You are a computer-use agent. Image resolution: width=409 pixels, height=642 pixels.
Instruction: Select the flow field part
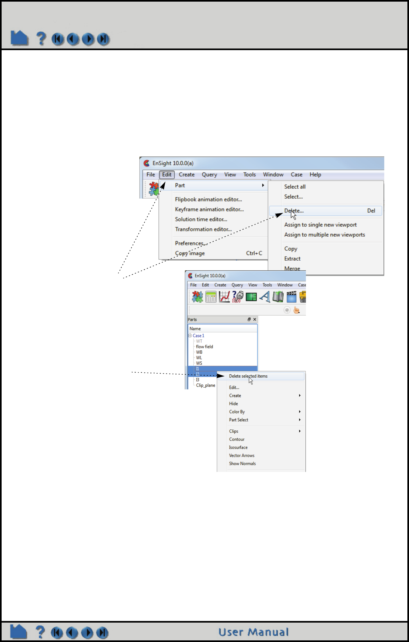tap(204, 347)
